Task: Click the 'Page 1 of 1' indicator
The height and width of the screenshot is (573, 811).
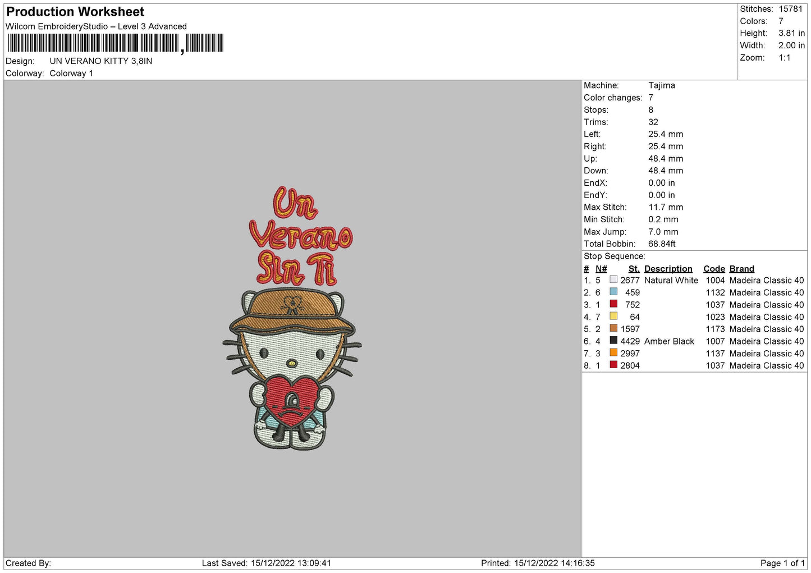Action: coord(782,563)
